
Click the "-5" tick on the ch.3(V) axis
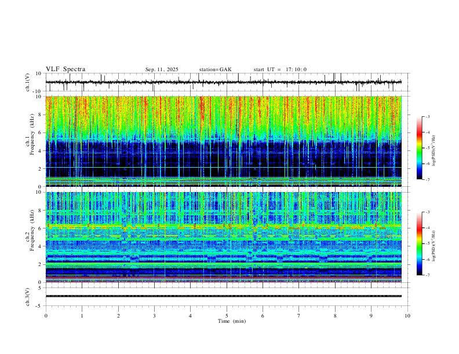pos(39,306)
